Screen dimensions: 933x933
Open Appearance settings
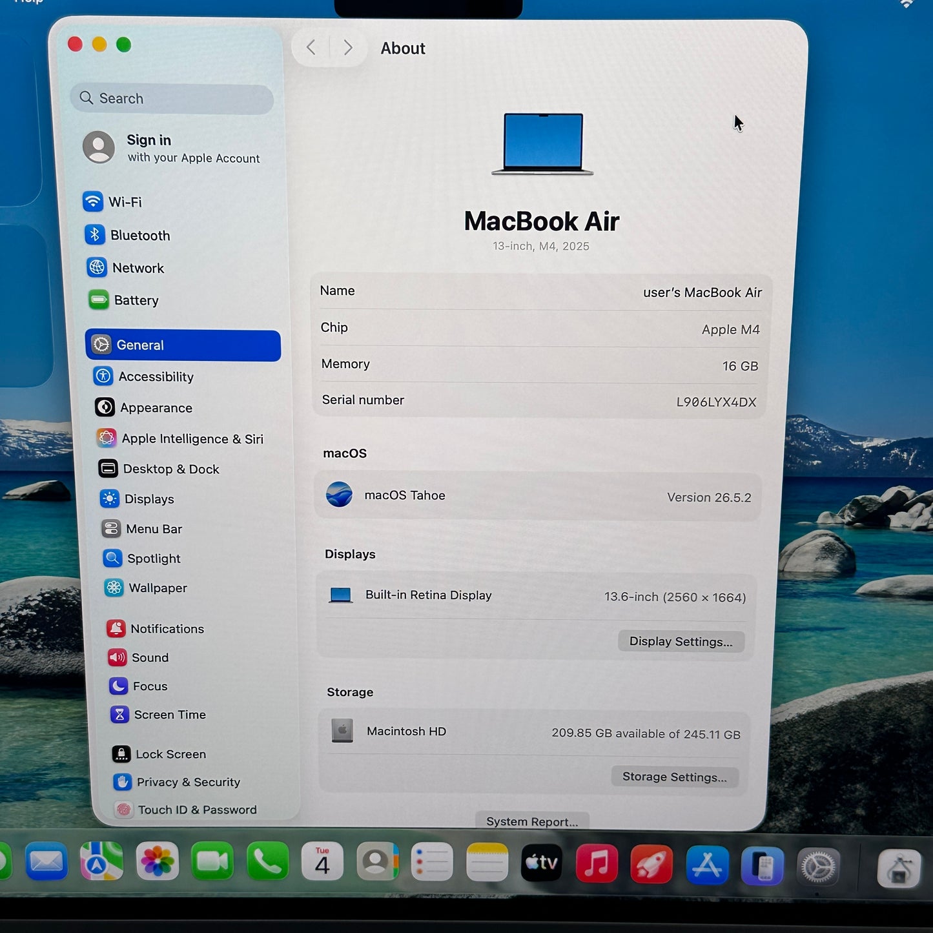tap(143, 407)
